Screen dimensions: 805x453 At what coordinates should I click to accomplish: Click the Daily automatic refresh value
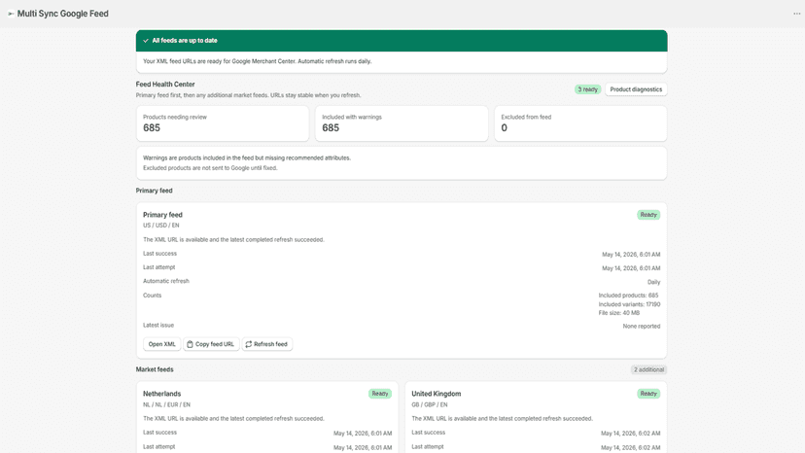coord(653,282)
